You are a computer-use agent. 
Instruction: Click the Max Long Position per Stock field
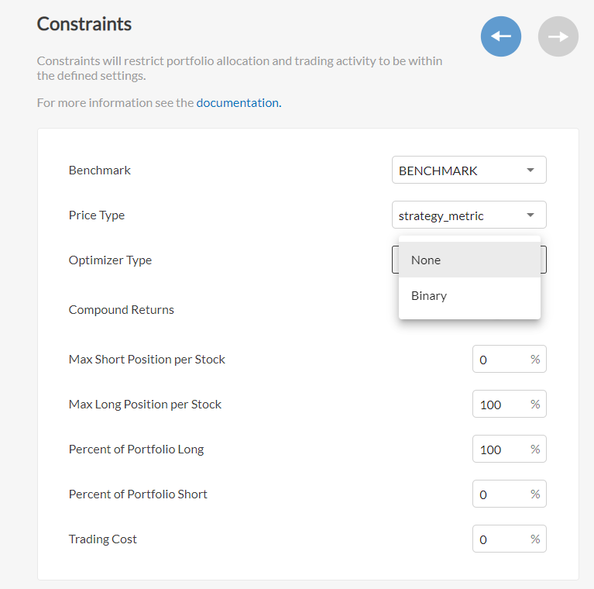[509, 404]
